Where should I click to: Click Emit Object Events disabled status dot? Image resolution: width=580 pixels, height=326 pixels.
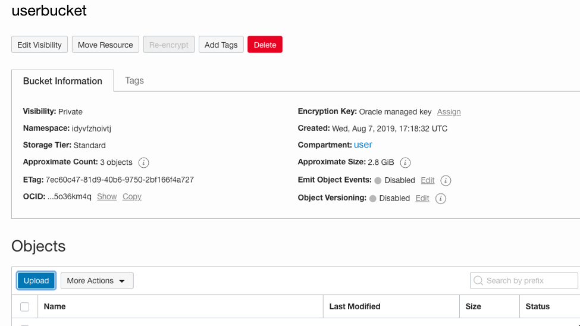378,180
